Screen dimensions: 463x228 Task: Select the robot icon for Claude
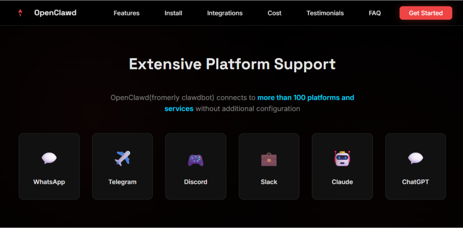click(x=342, y=158)
